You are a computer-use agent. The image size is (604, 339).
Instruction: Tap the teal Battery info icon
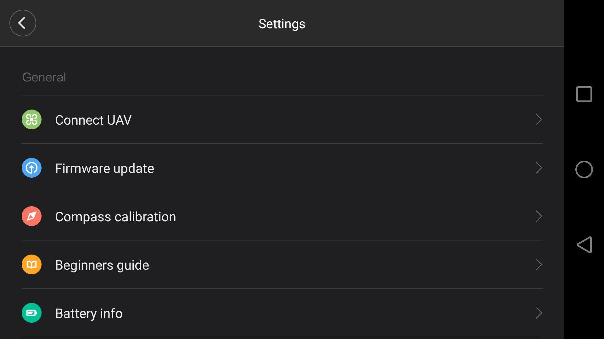pyautogui.click(x=31, y=313)
